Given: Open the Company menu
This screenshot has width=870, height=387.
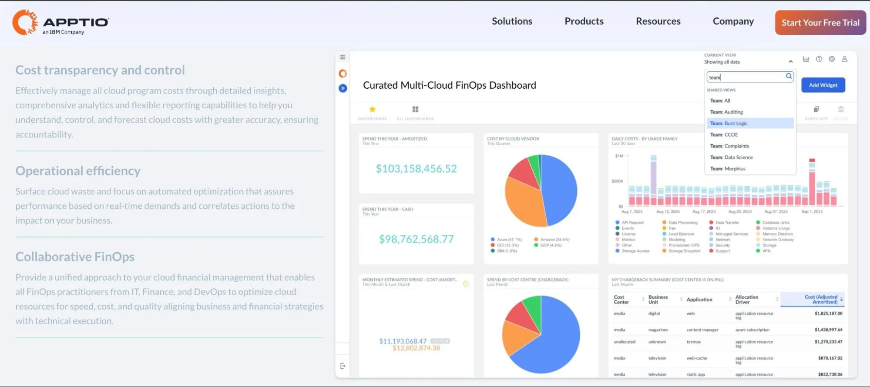Looking at the screenshot, I should click(733, 21).
